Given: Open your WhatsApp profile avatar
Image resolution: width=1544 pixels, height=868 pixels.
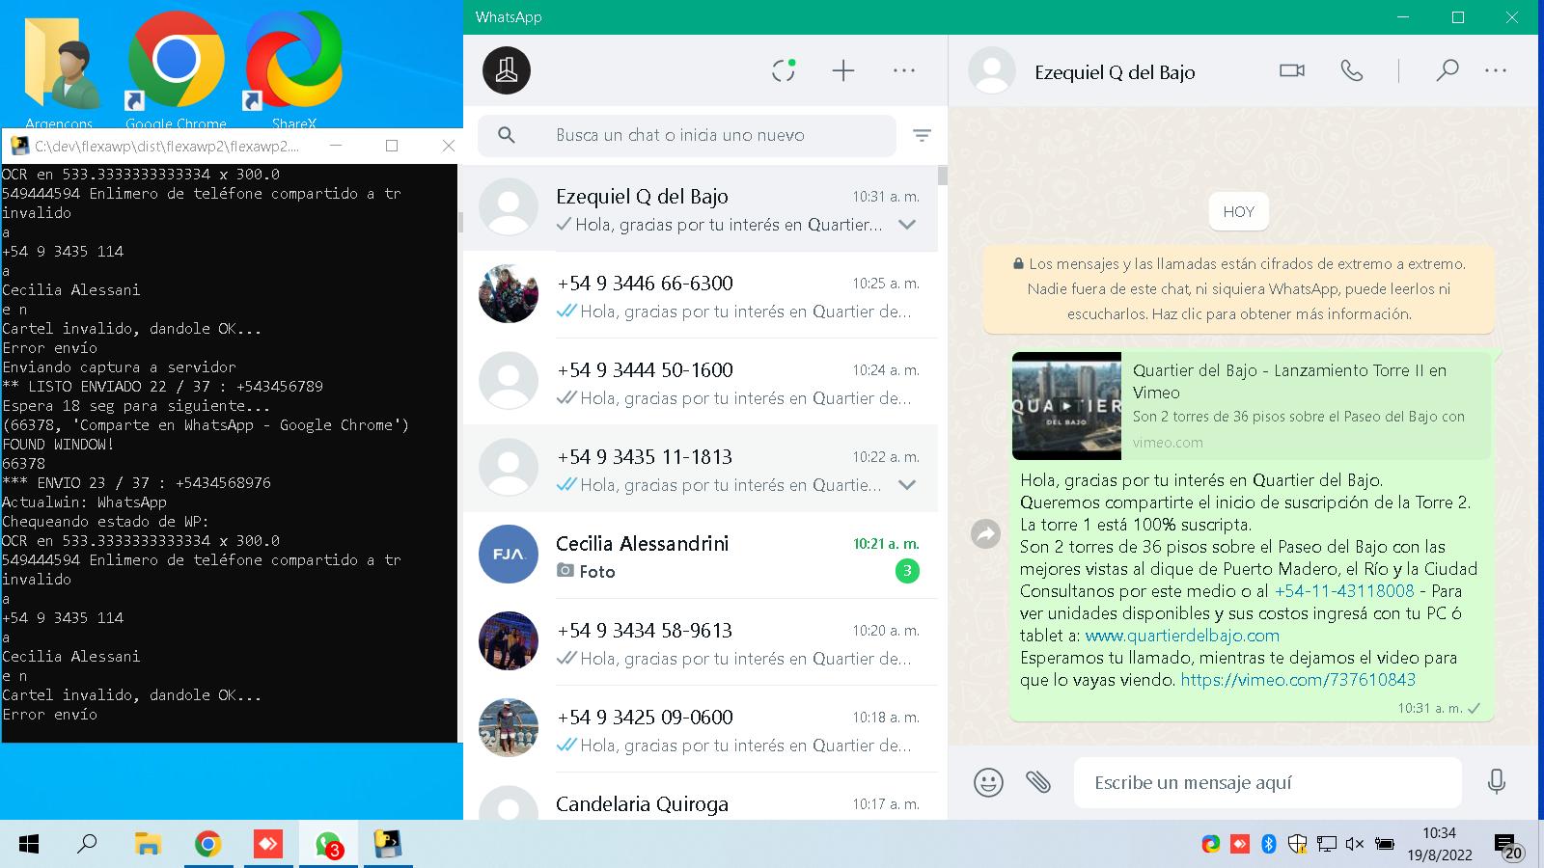Looking at the screenshot, I should (x=507, y=70).
